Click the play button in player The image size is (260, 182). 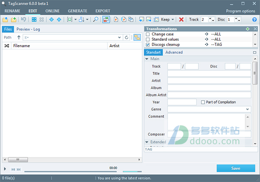coord(5,169)
